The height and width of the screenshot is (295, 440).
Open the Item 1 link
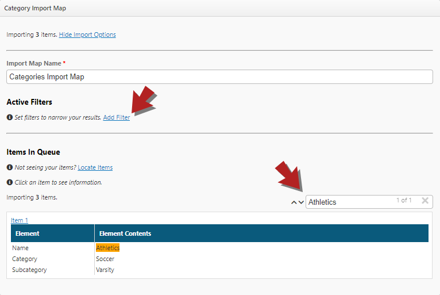click(20, 220)
